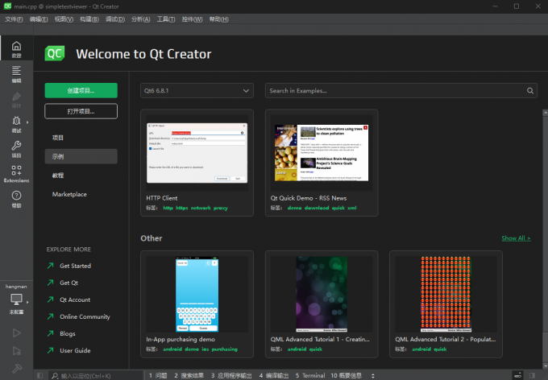Screen dimensions: 548x380
Task: Open the HTTP Client example thumbnail
Action: point(197,154)
